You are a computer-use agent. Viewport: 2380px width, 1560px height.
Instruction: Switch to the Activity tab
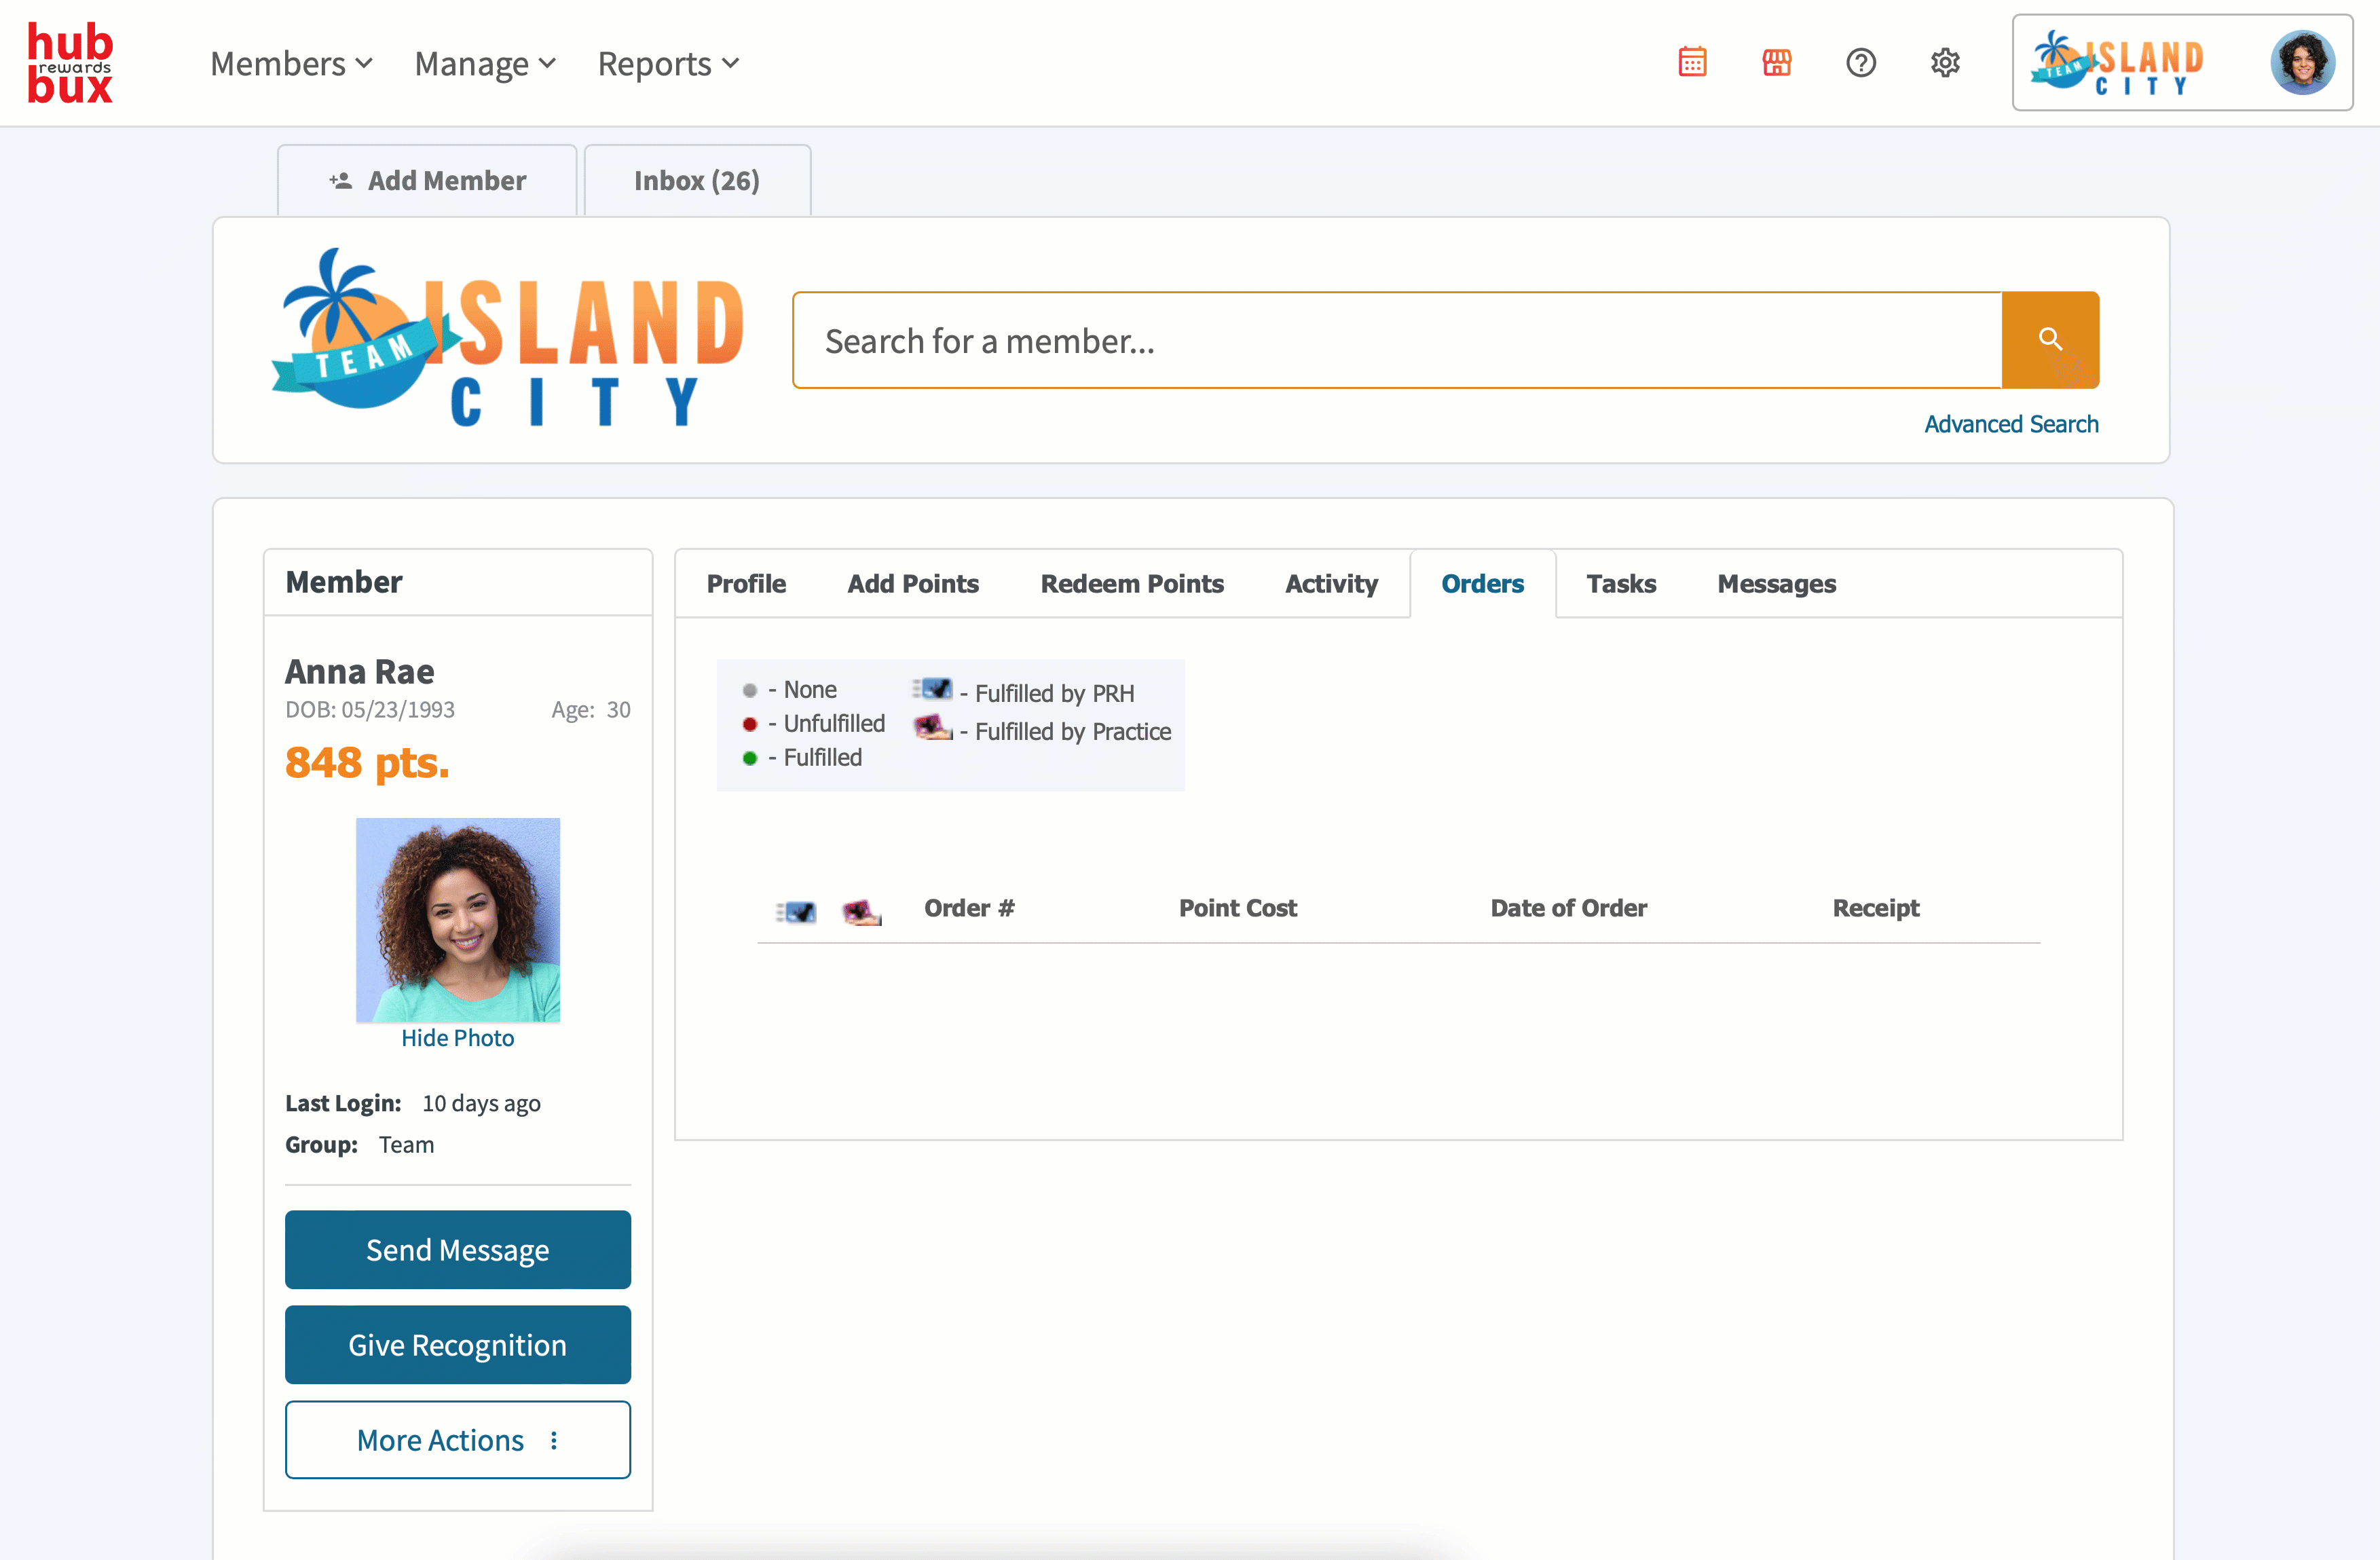pyautogui.click(x=1331, y=584)
